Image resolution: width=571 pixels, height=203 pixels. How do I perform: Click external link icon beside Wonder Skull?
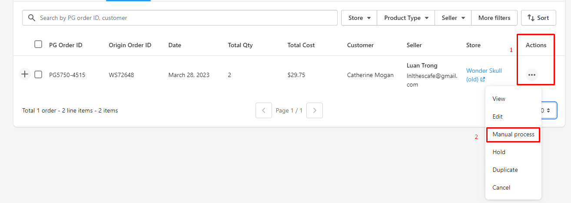point(483,80)
